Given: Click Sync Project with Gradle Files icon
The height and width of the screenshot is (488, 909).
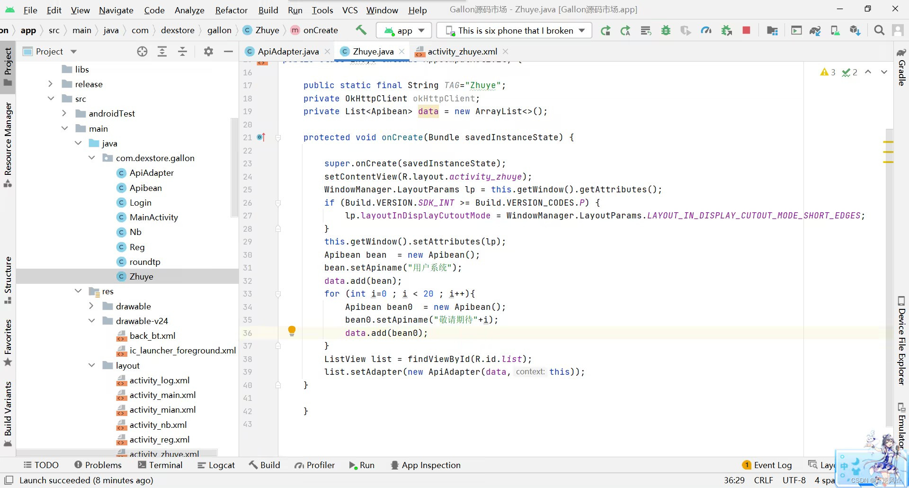Looking at the screenshot, I should pos(815,31).
